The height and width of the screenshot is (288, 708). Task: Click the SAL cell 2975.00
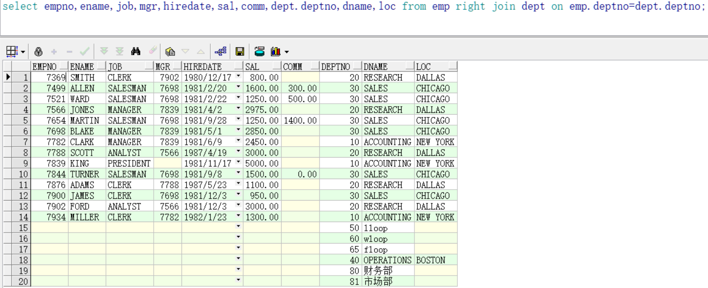click(x=262, y=109)
